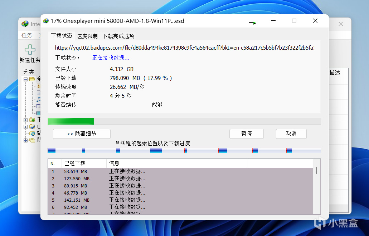Click the 798.090 MB downloaded value
369x236 pixels.
pos(141,78)
